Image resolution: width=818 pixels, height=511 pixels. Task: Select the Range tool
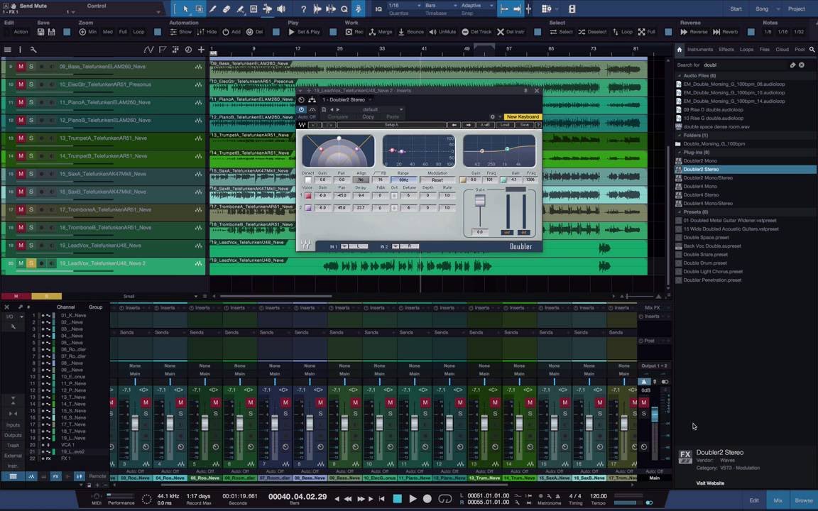pyautogui.click(x=200, y=9)
